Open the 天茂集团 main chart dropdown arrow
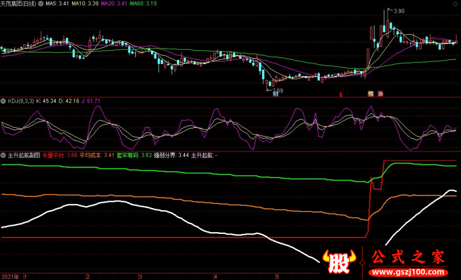Viewport: 461px width, 280px height. coord(41,3)
